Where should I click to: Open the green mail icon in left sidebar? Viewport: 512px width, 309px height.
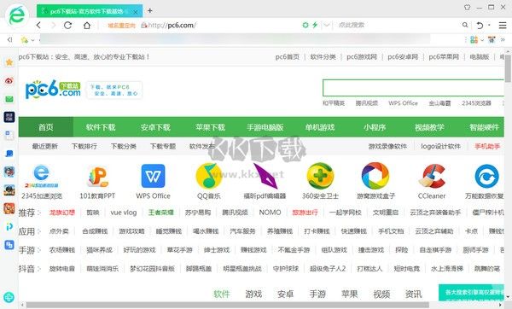[9, 99]
